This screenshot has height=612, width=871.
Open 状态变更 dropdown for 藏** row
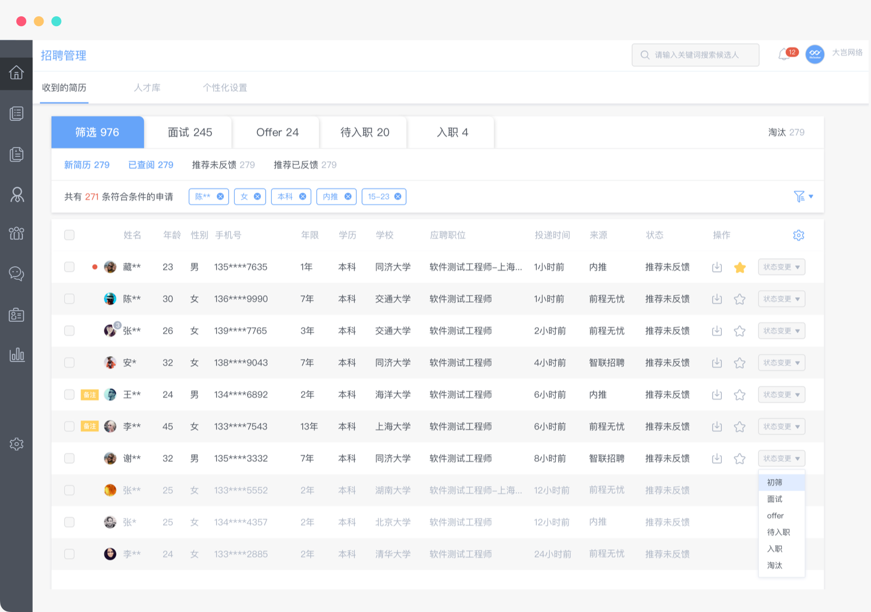781,267
